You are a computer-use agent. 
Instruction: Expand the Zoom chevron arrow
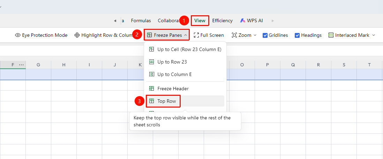tap(255, 35)
